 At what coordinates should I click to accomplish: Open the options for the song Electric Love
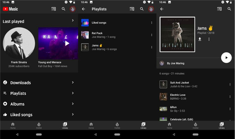(x=230, y=97)
